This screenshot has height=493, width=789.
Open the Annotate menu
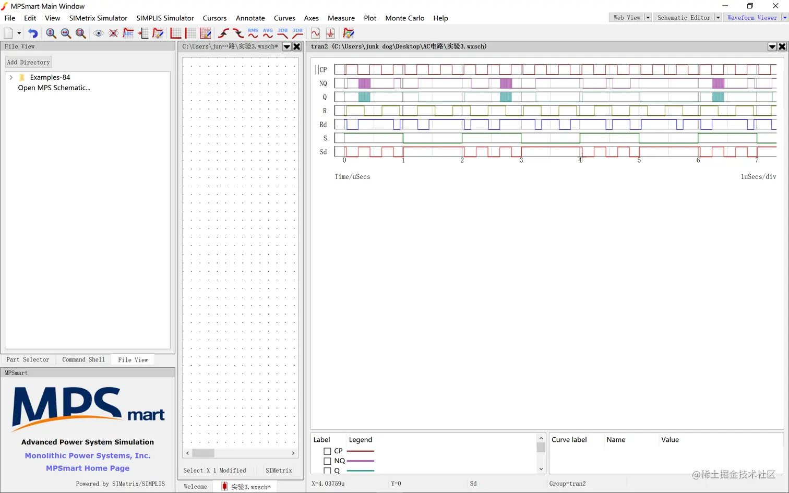(x=250, y=18)
